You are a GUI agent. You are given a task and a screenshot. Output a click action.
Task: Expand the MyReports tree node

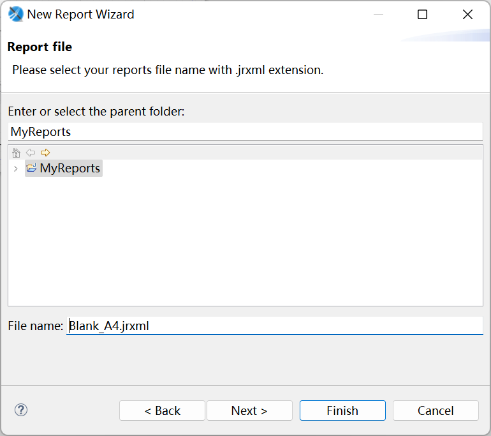click(16, 169)
